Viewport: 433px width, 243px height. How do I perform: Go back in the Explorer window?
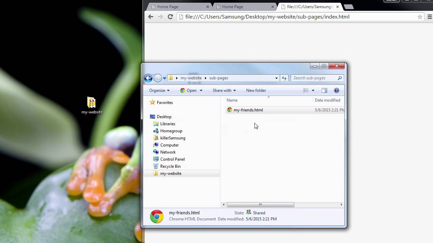[148, 78]
